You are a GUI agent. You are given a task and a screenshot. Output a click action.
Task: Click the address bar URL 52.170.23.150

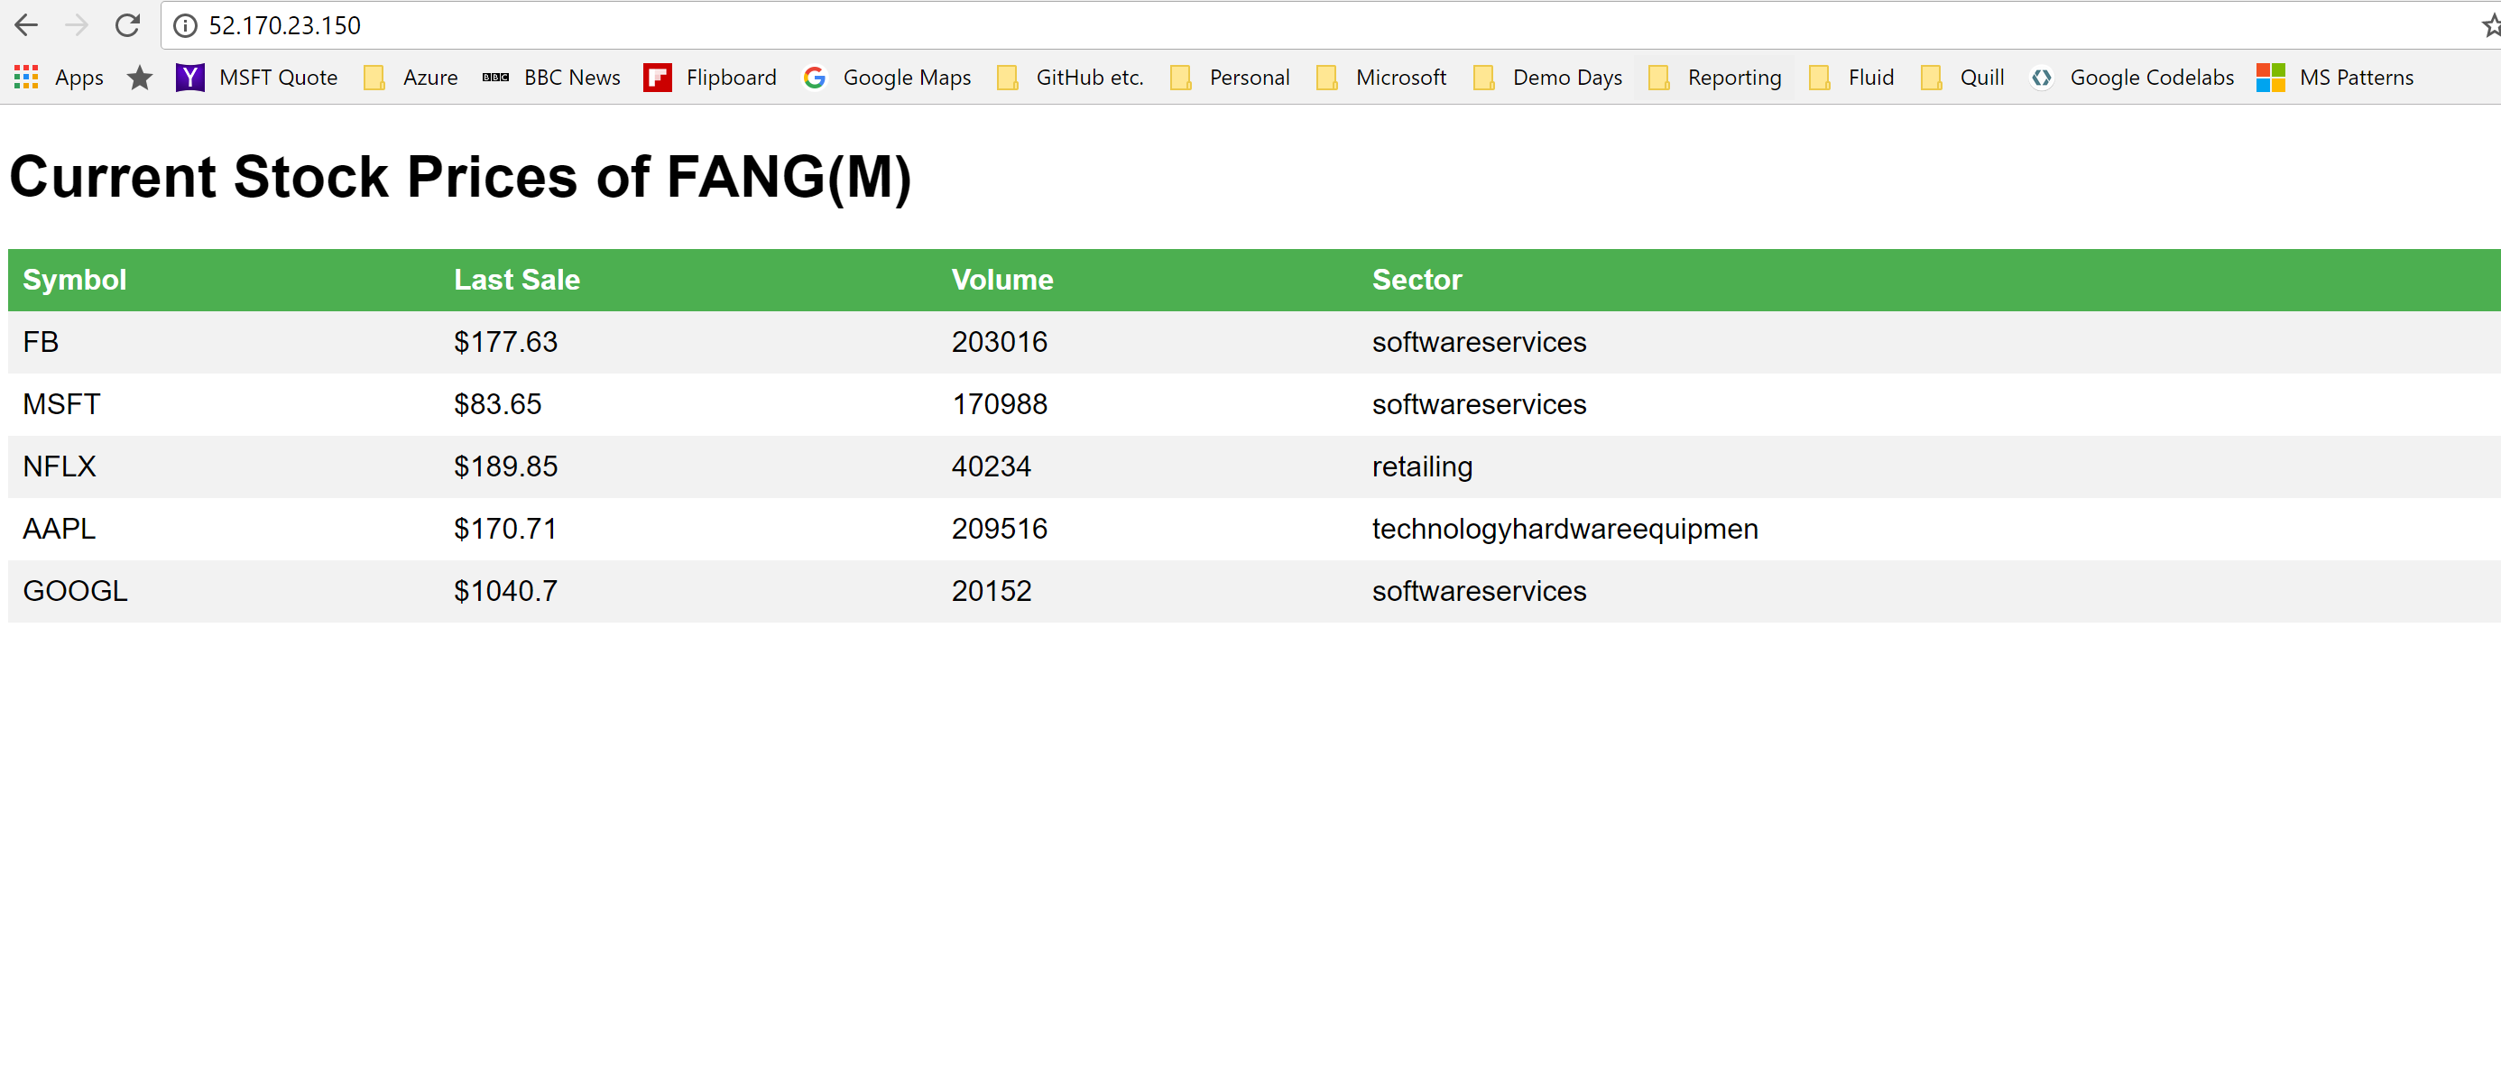coord(284,26)
